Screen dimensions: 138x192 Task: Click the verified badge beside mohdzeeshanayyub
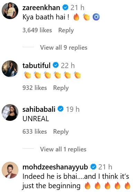(93, 167)
